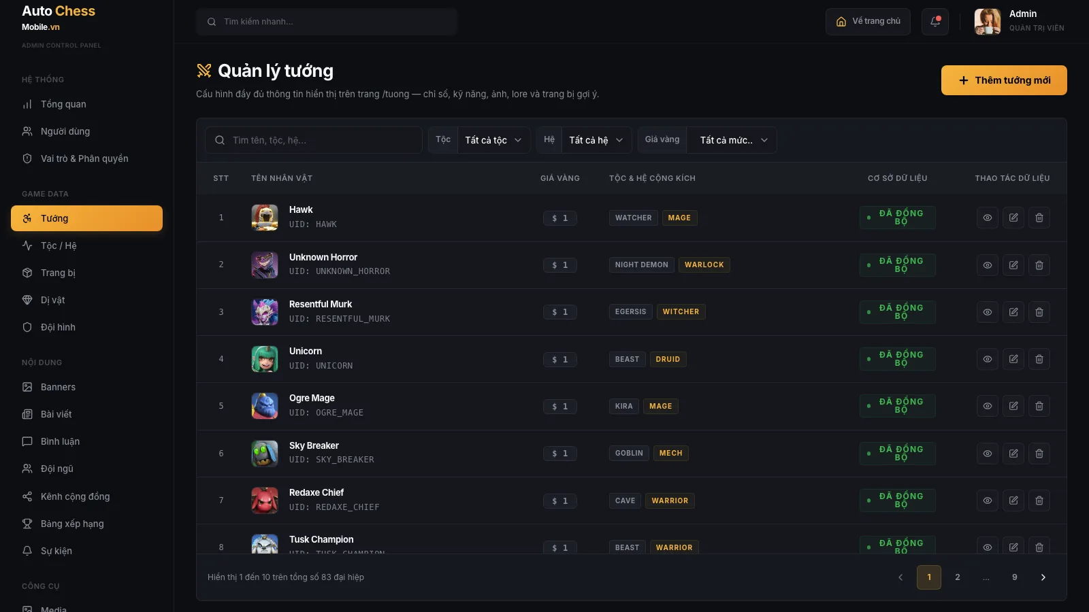Click 'Về trang chủ' button
Viewport: 1089px width, 612px height.
868,22
